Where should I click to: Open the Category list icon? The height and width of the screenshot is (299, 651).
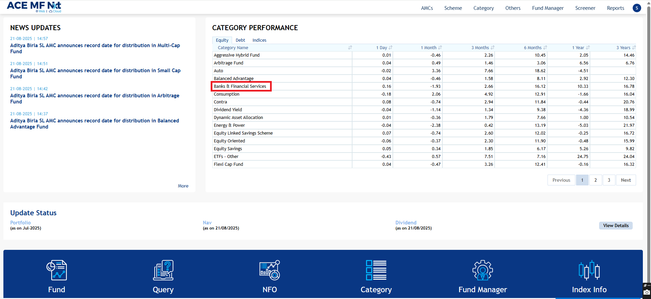click(376, 270)
